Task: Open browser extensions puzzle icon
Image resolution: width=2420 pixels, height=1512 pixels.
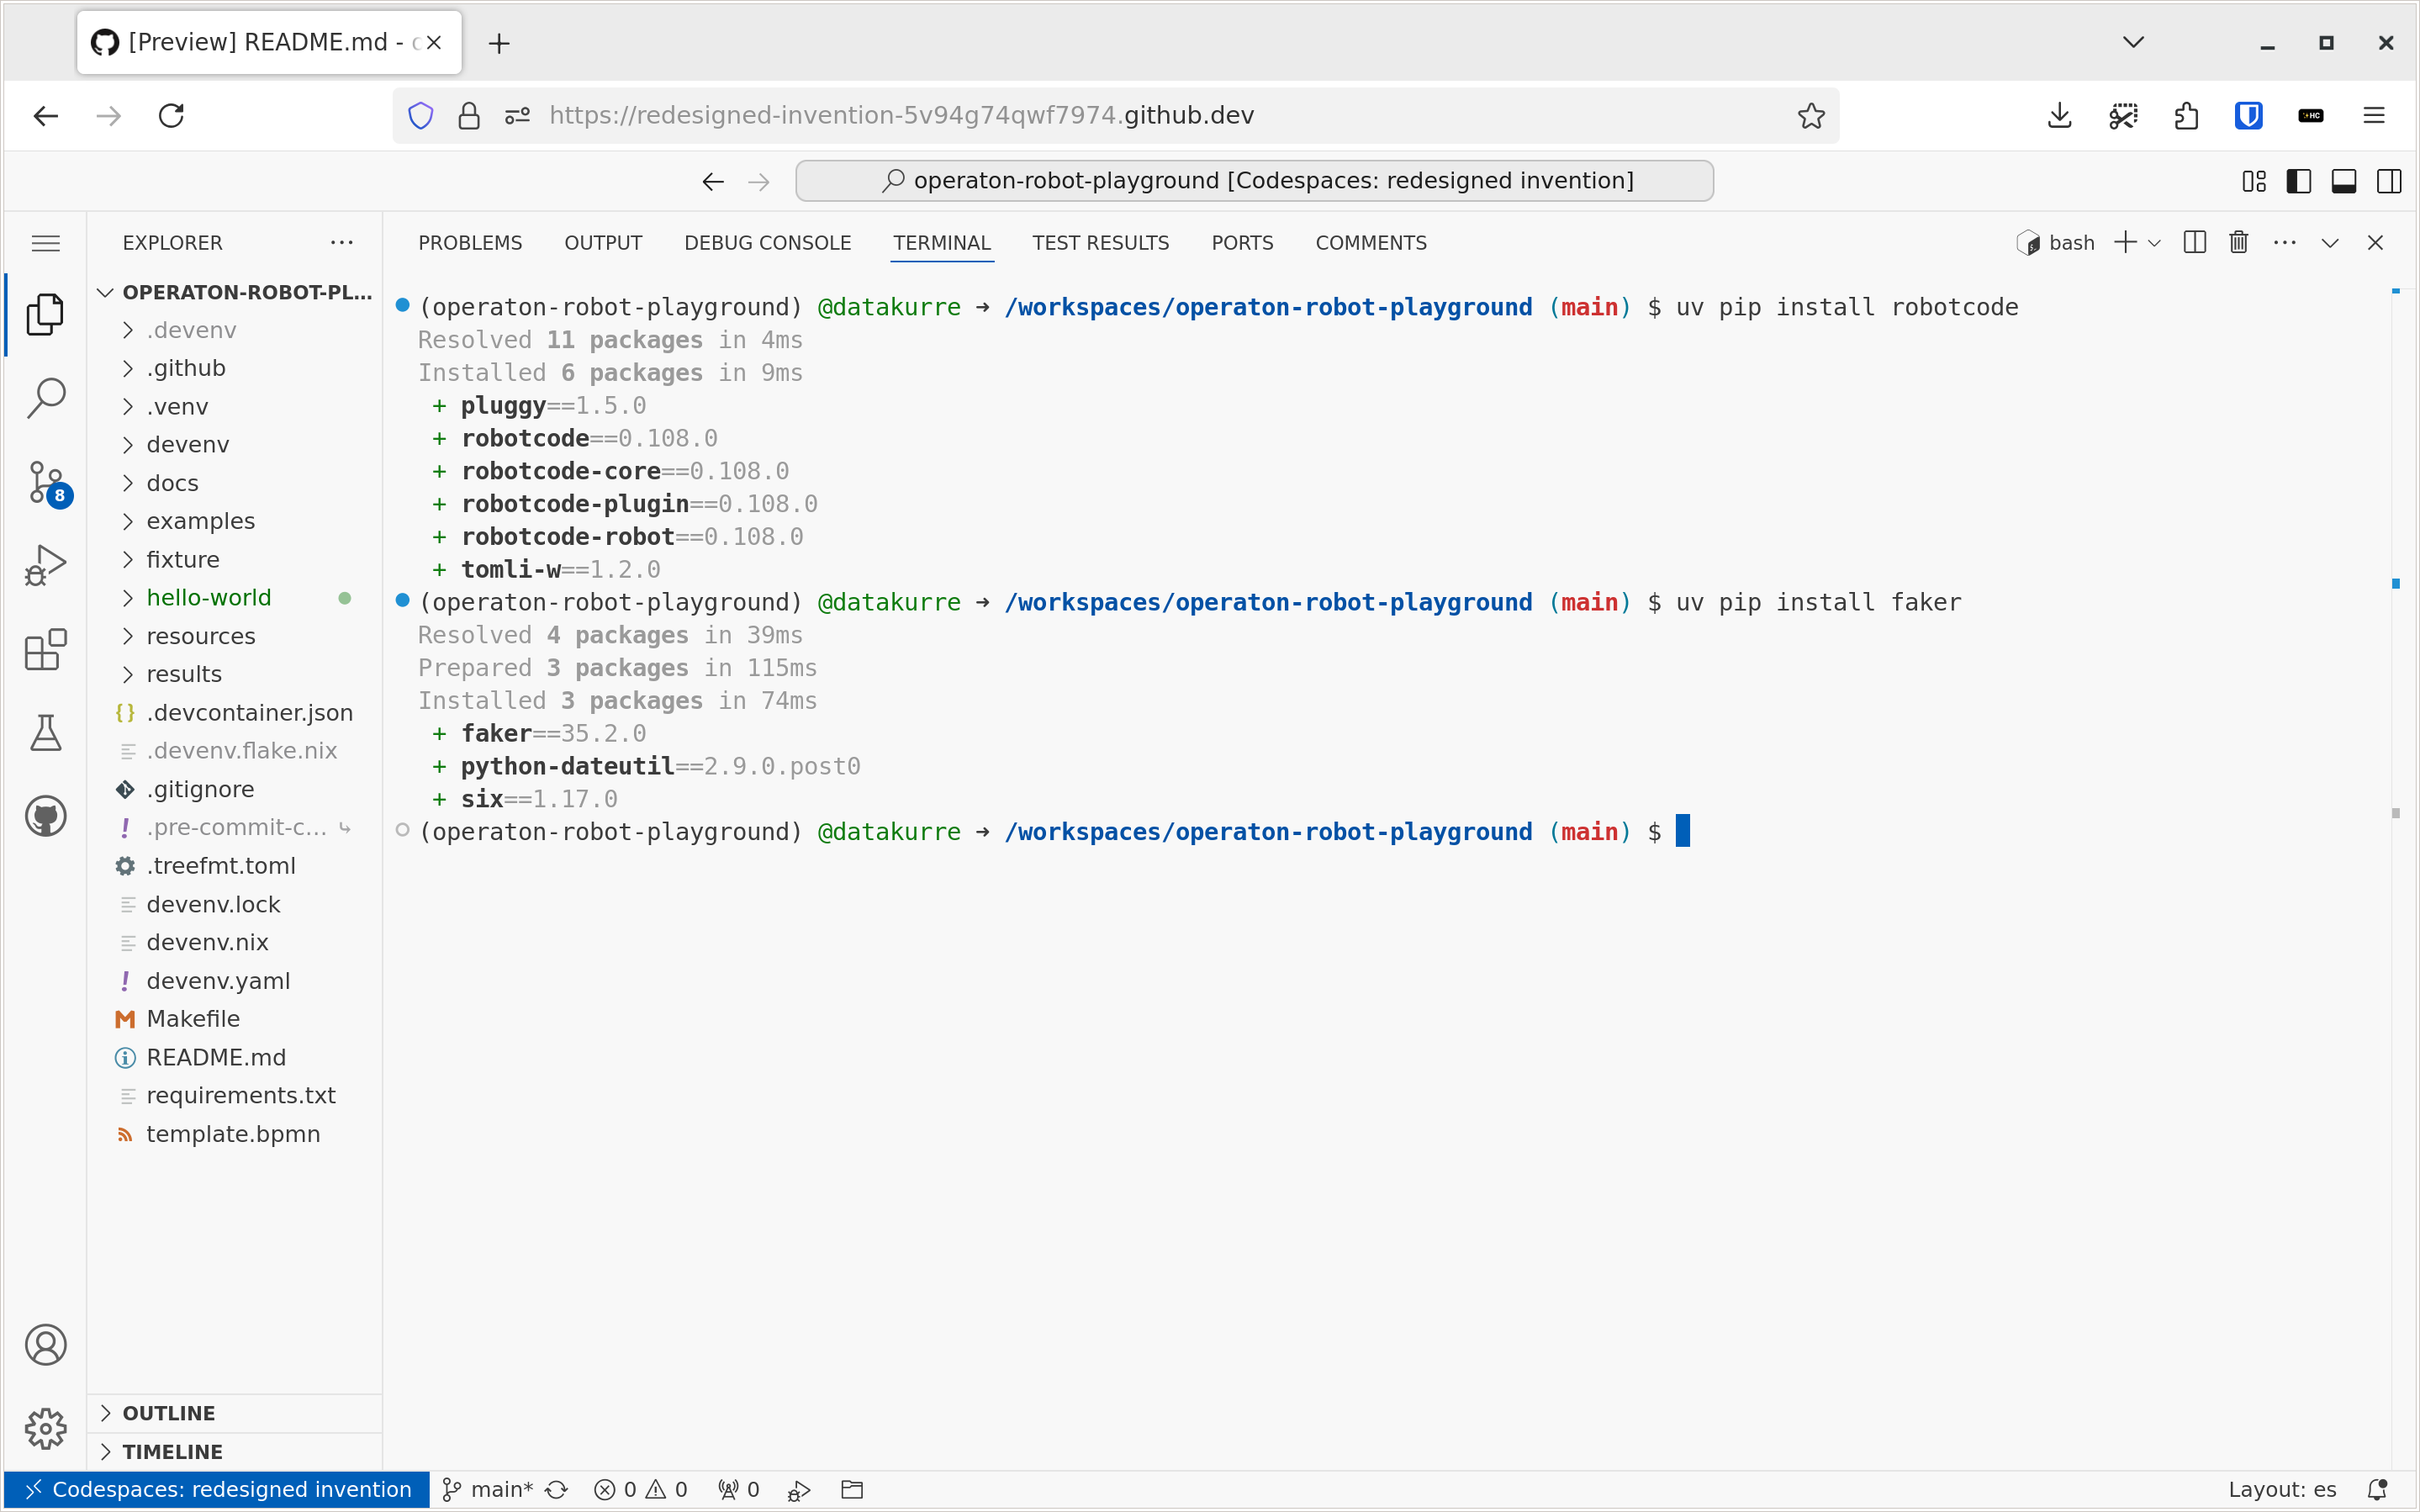Action: point(2185,116)
